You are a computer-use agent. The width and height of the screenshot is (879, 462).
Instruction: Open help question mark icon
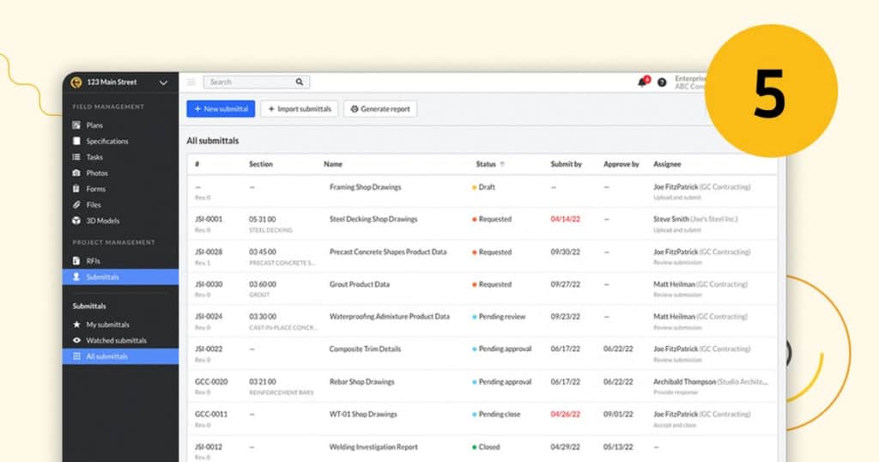click(x=662, y=82)
